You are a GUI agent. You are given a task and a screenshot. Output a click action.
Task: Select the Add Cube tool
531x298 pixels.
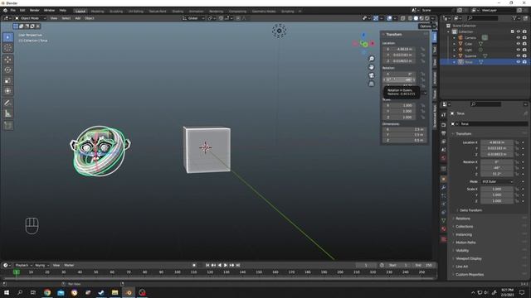(x=7, y=126)
